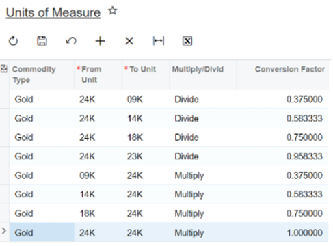Undo changes using the curved arrow icon
This screenshot has width=333, height=246.
tap(71, 41)
